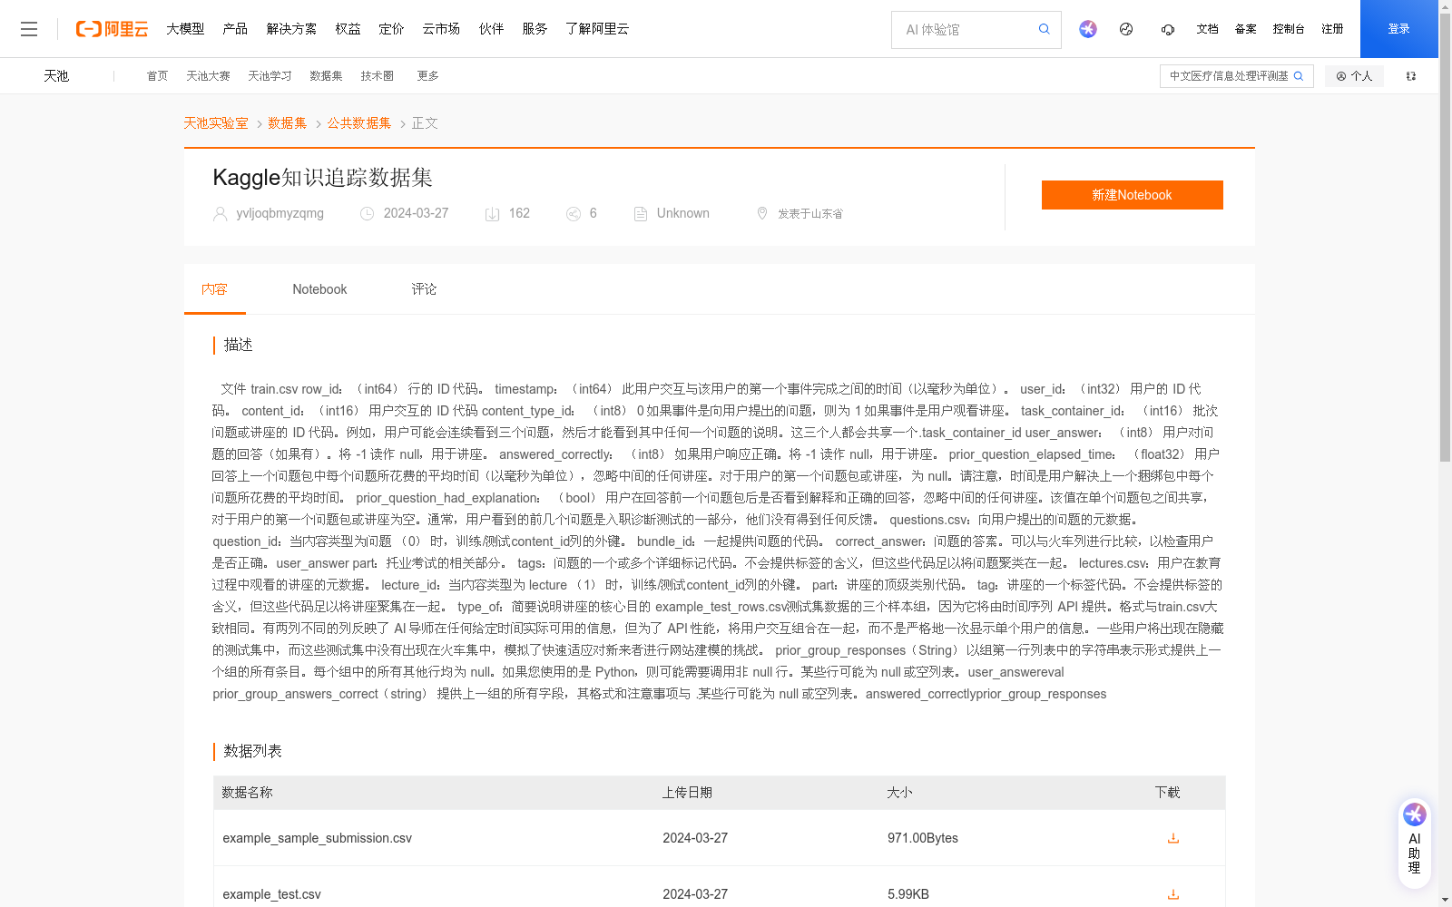
Task: Go to 数据集 breadcrumb link
Action: click(x=288, y=123)
